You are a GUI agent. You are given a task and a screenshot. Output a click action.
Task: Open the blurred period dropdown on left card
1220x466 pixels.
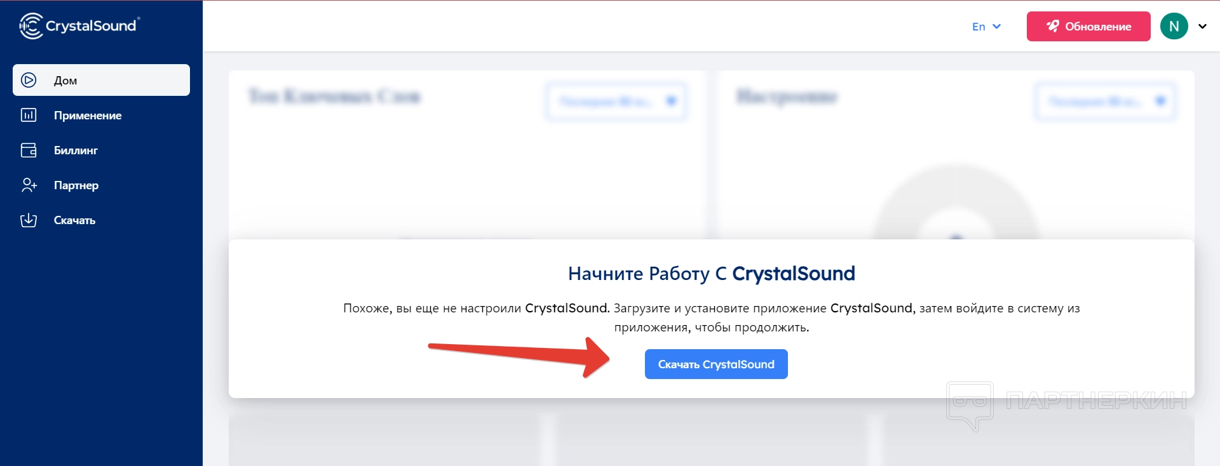click(x=616, y=101)
